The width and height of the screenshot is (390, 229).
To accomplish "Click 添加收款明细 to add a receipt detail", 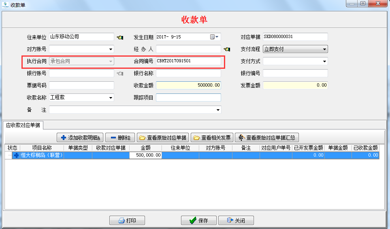I will (80, 138).
